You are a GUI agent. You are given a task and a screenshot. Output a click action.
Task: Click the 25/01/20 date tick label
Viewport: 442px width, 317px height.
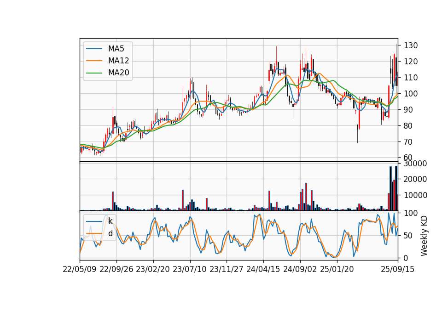point(337,269)
